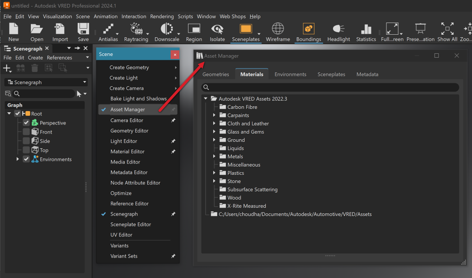Check the Side camera checkbox

[x=26, y=141]
